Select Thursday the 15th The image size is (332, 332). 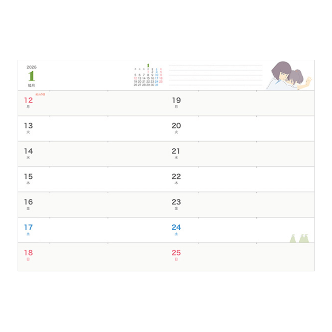point(28,177)
